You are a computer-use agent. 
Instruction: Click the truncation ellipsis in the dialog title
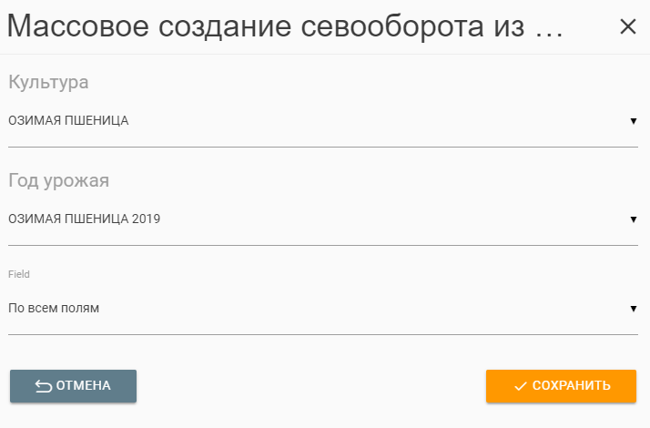545,35
